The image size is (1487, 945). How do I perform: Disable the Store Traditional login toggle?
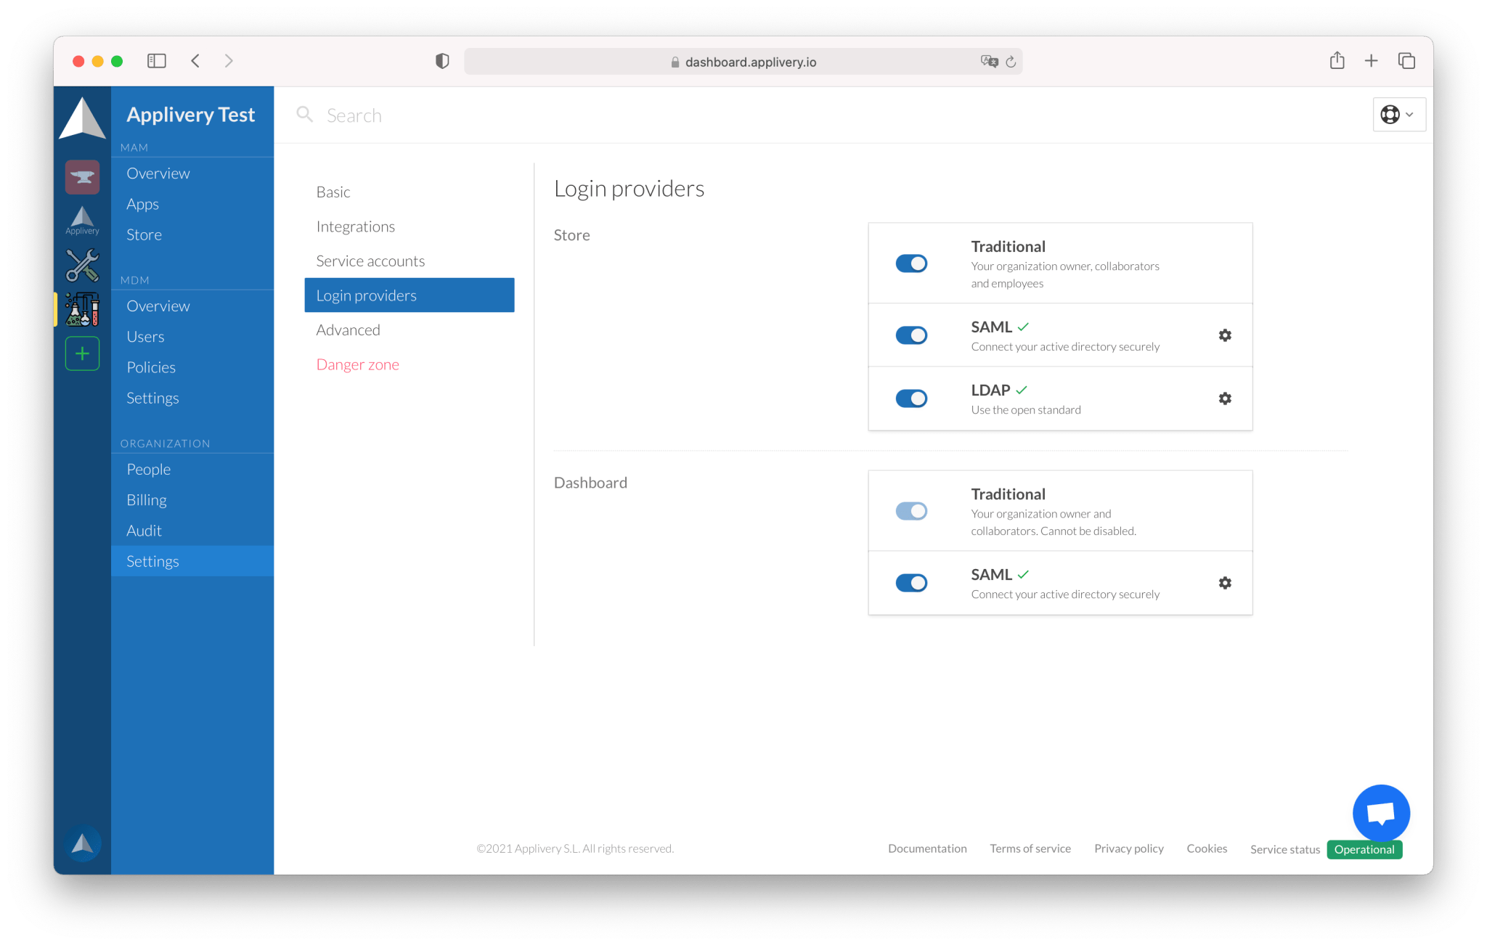click(910, 263)
